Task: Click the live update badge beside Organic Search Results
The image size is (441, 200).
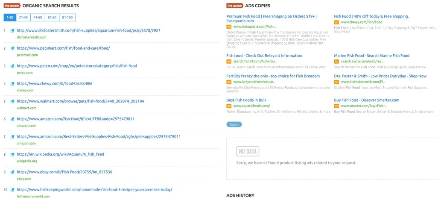Action: coord(12,6)
